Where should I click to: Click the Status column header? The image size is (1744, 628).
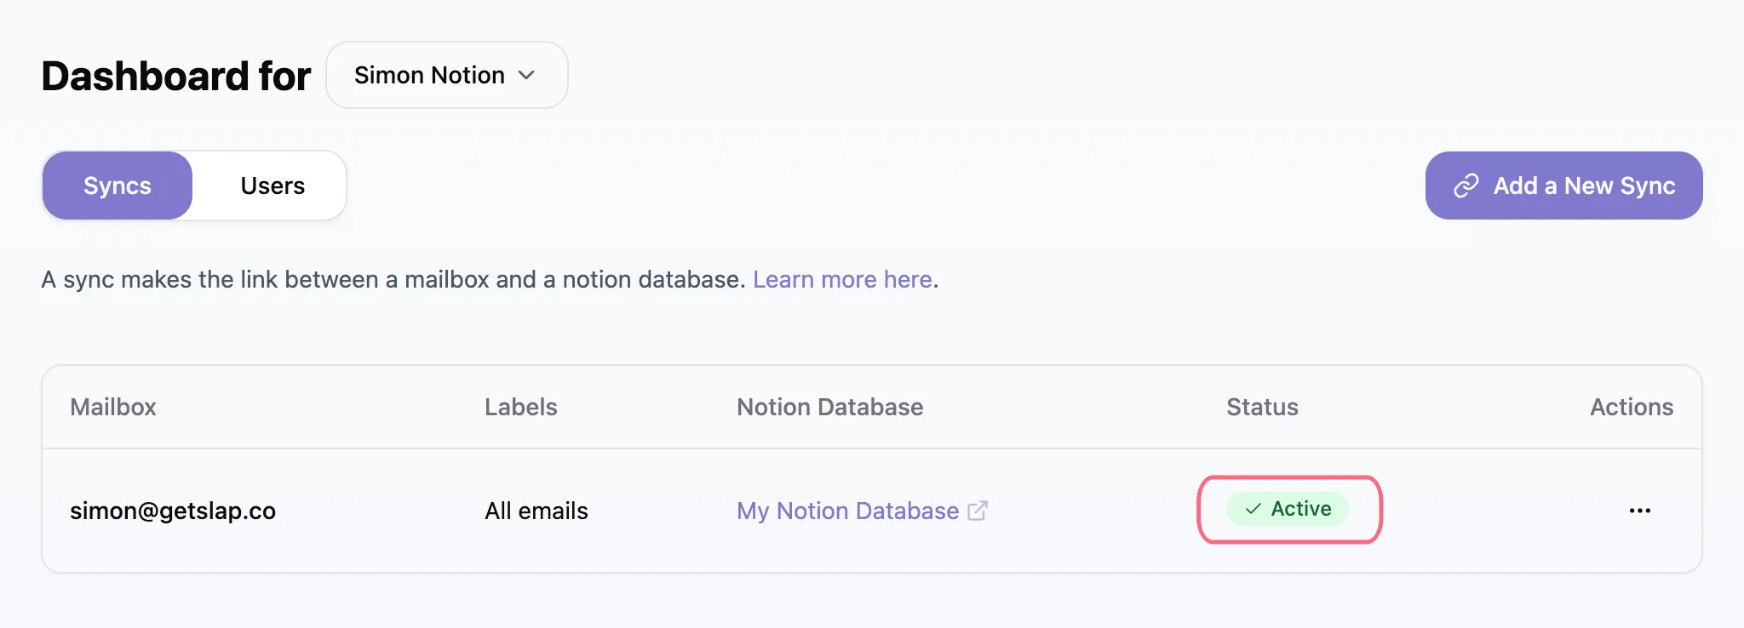point(1262,407)
